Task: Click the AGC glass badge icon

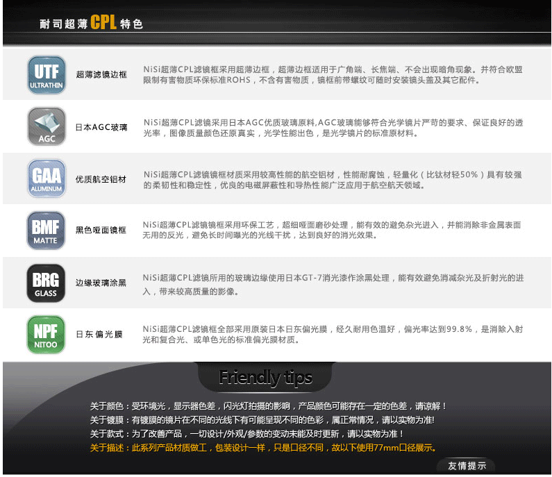Action: [x=47, y=126]
